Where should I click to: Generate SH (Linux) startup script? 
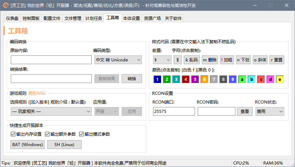pos(65,144)
